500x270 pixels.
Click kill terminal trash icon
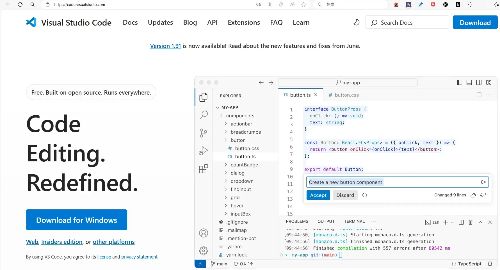[x=471, y=222]
